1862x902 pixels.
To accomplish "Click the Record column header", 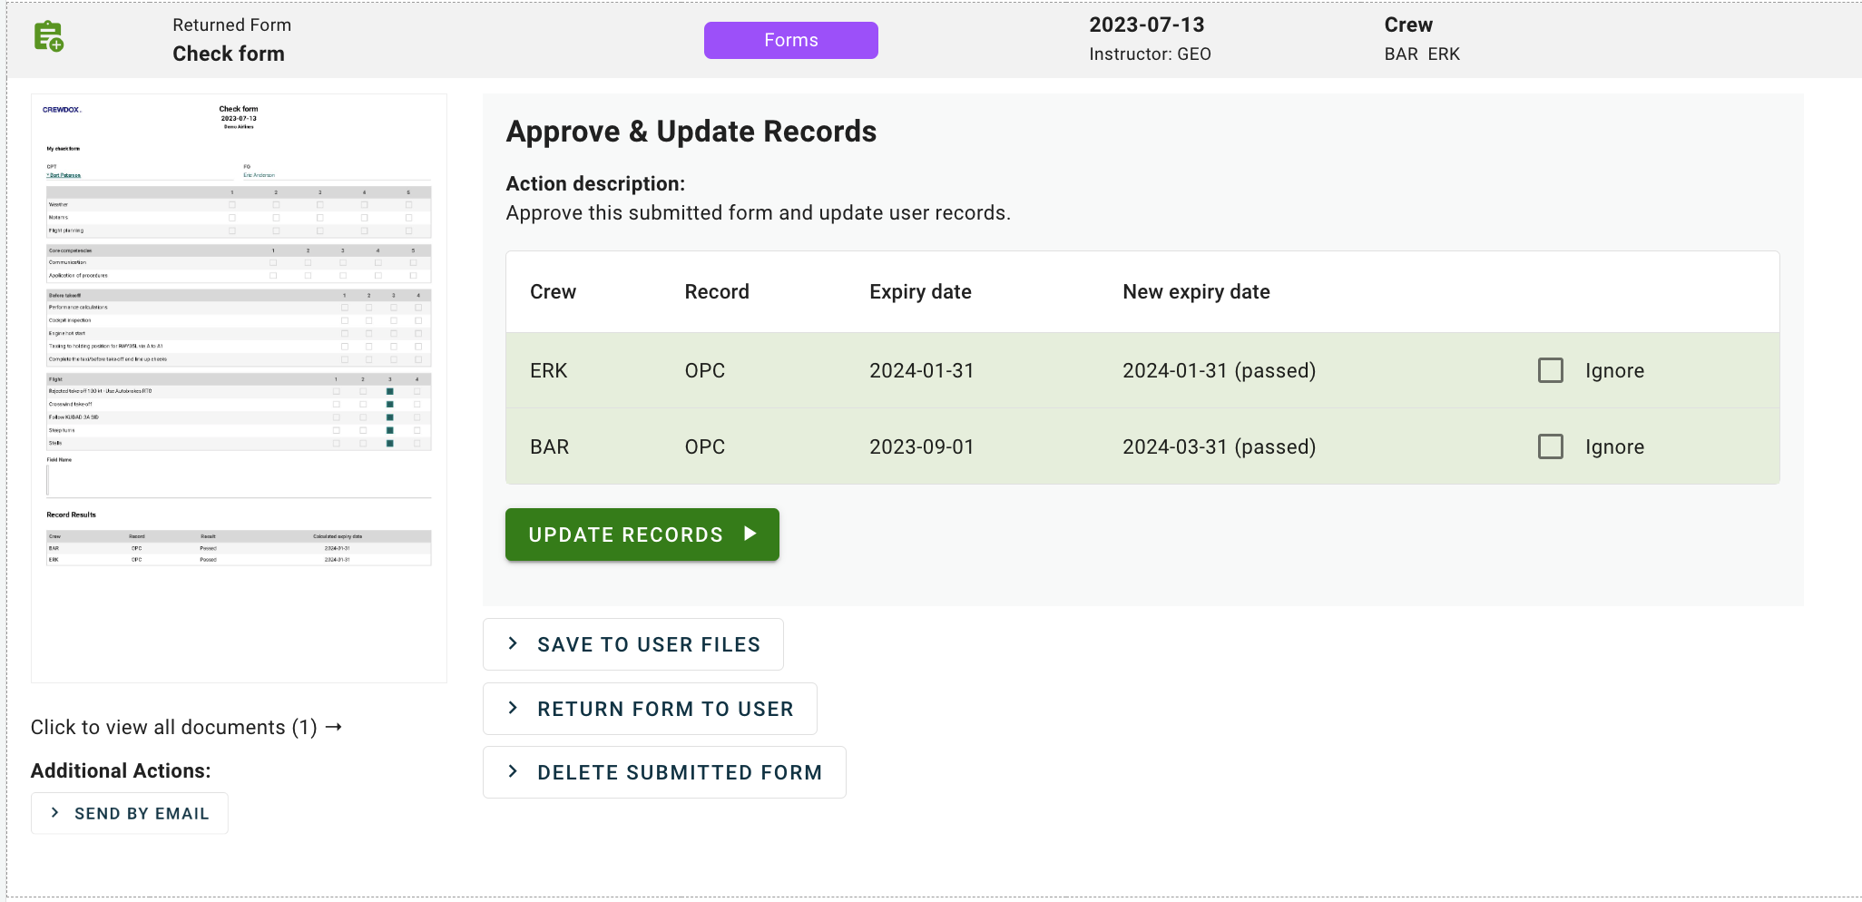I will (x=717, y=292).
